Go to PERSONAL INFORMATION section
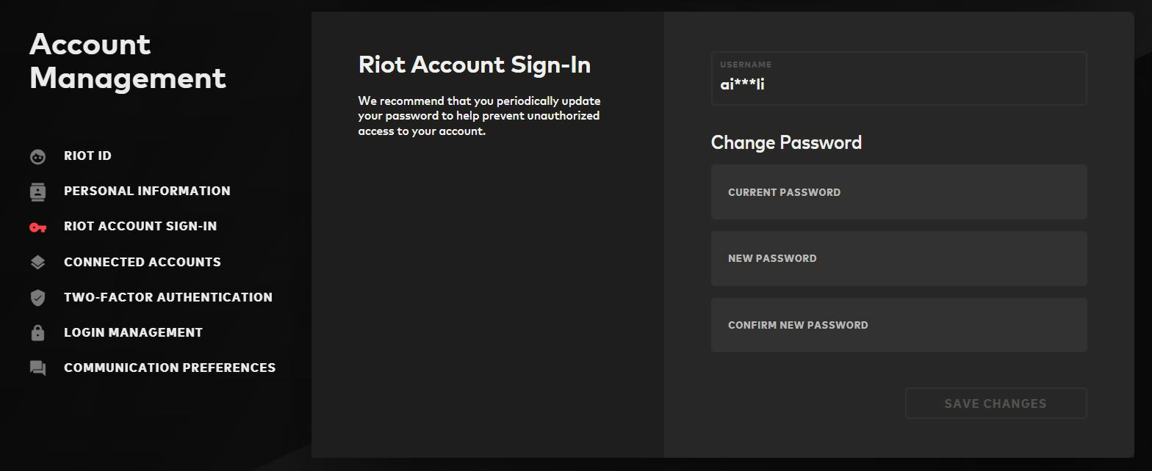The height and width of the screenshot is (471, 1152). point(147,191)
